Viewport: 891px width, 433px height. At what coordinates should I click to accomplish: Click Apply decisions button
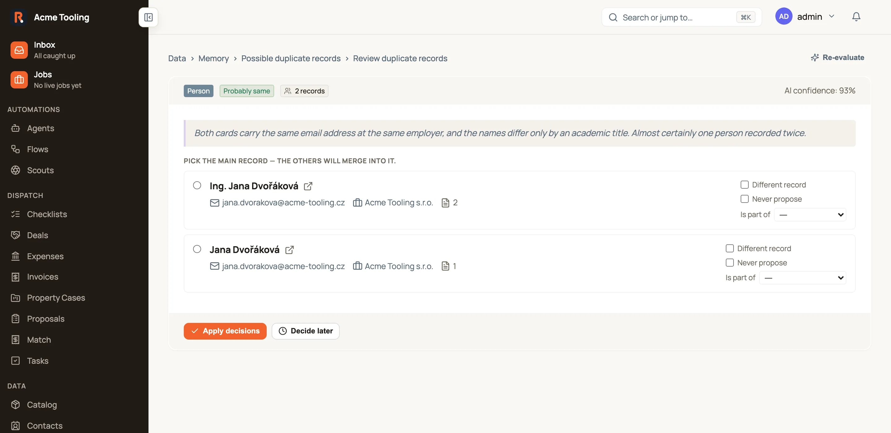[x=225, y=331]
